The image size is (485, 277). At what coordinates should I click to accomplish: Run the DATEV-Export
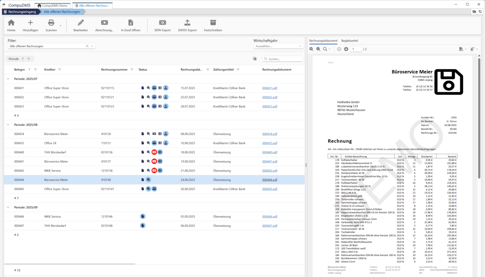(x=187, y=23)
